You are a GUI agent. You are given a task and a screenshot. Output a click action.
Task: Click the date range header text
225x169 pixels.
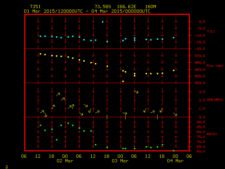(87, 11)
